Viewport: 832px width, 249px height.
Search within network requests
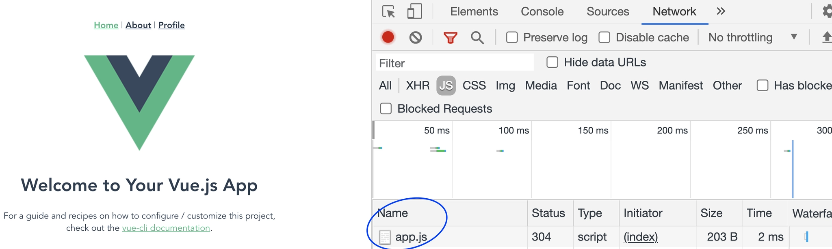point(477,37)
